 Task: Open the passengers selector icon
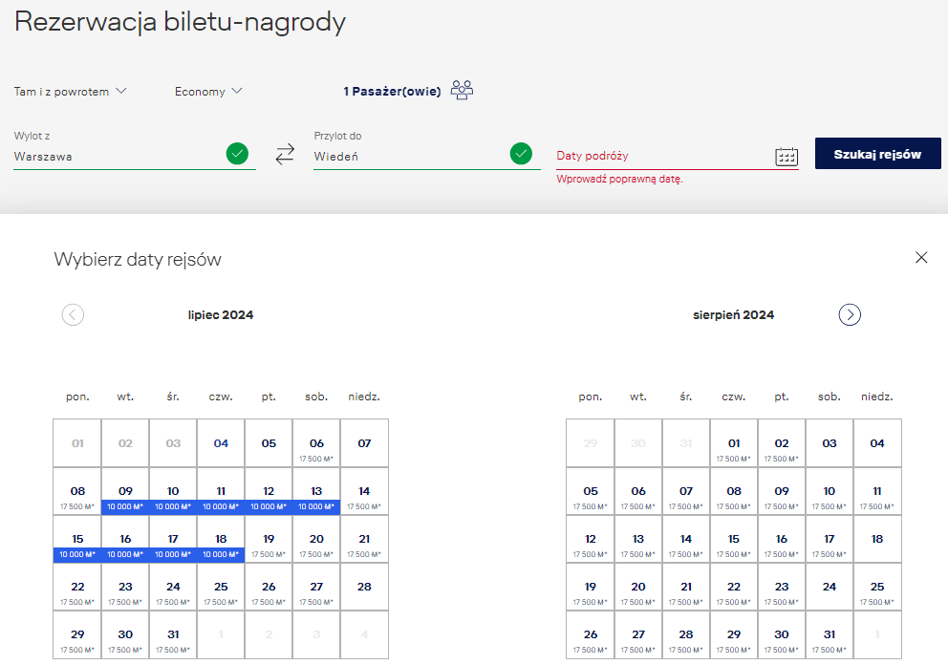[x=462, y=90]
